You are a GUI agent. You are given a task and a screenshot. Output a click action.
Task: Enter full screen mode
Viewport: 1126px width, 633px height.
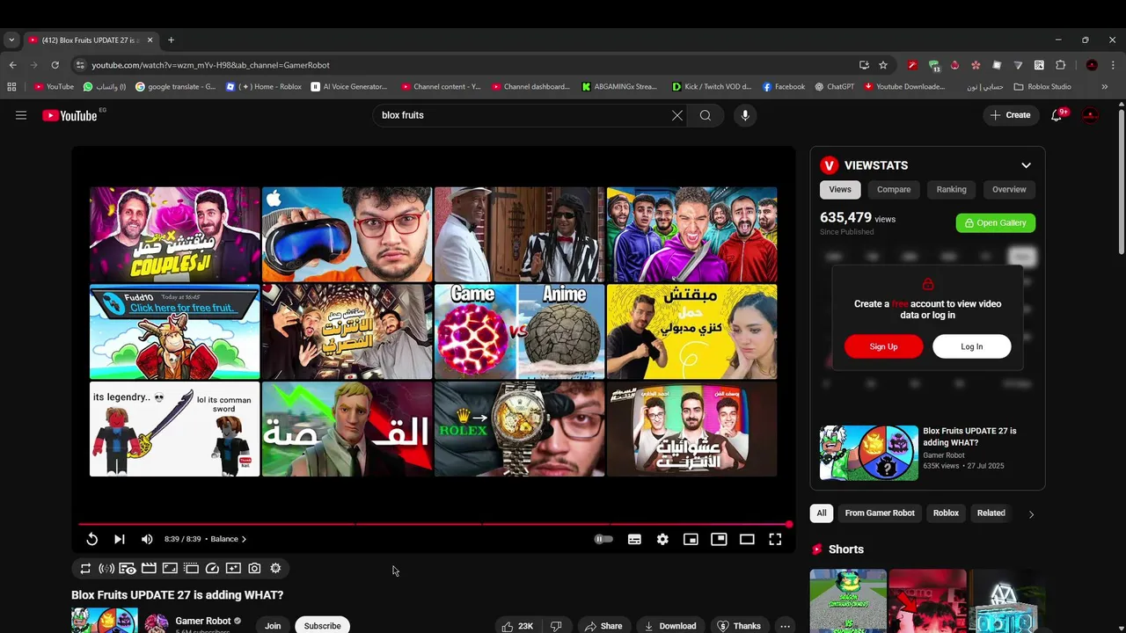pos(775,539)
